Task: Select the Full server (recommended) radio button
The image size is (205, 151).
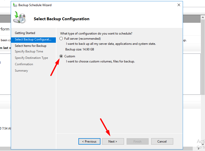Action: point(61,39)
